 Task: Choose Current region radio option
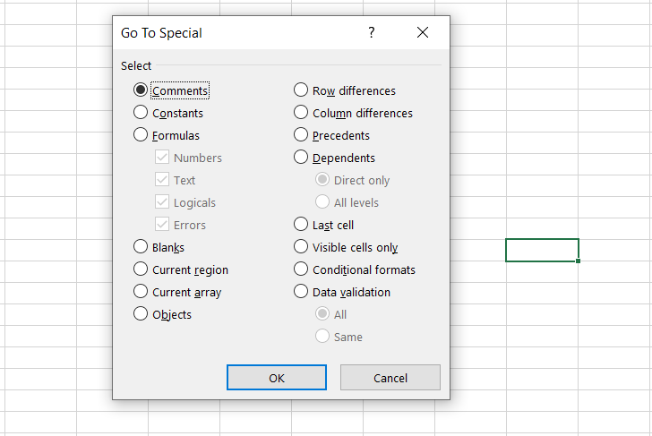141,269
